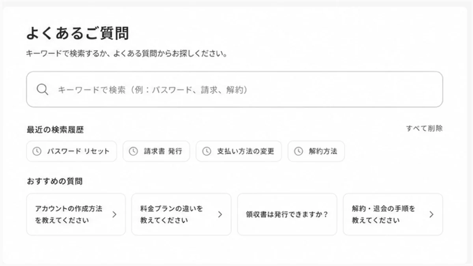Select the 請求書 発行 history chip
This screenshot has height=266, width=473.
coord(156,151)
